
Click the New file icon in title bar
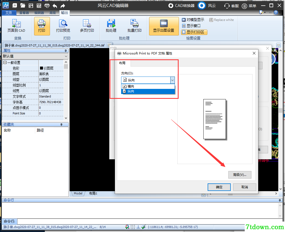[15, 5]
